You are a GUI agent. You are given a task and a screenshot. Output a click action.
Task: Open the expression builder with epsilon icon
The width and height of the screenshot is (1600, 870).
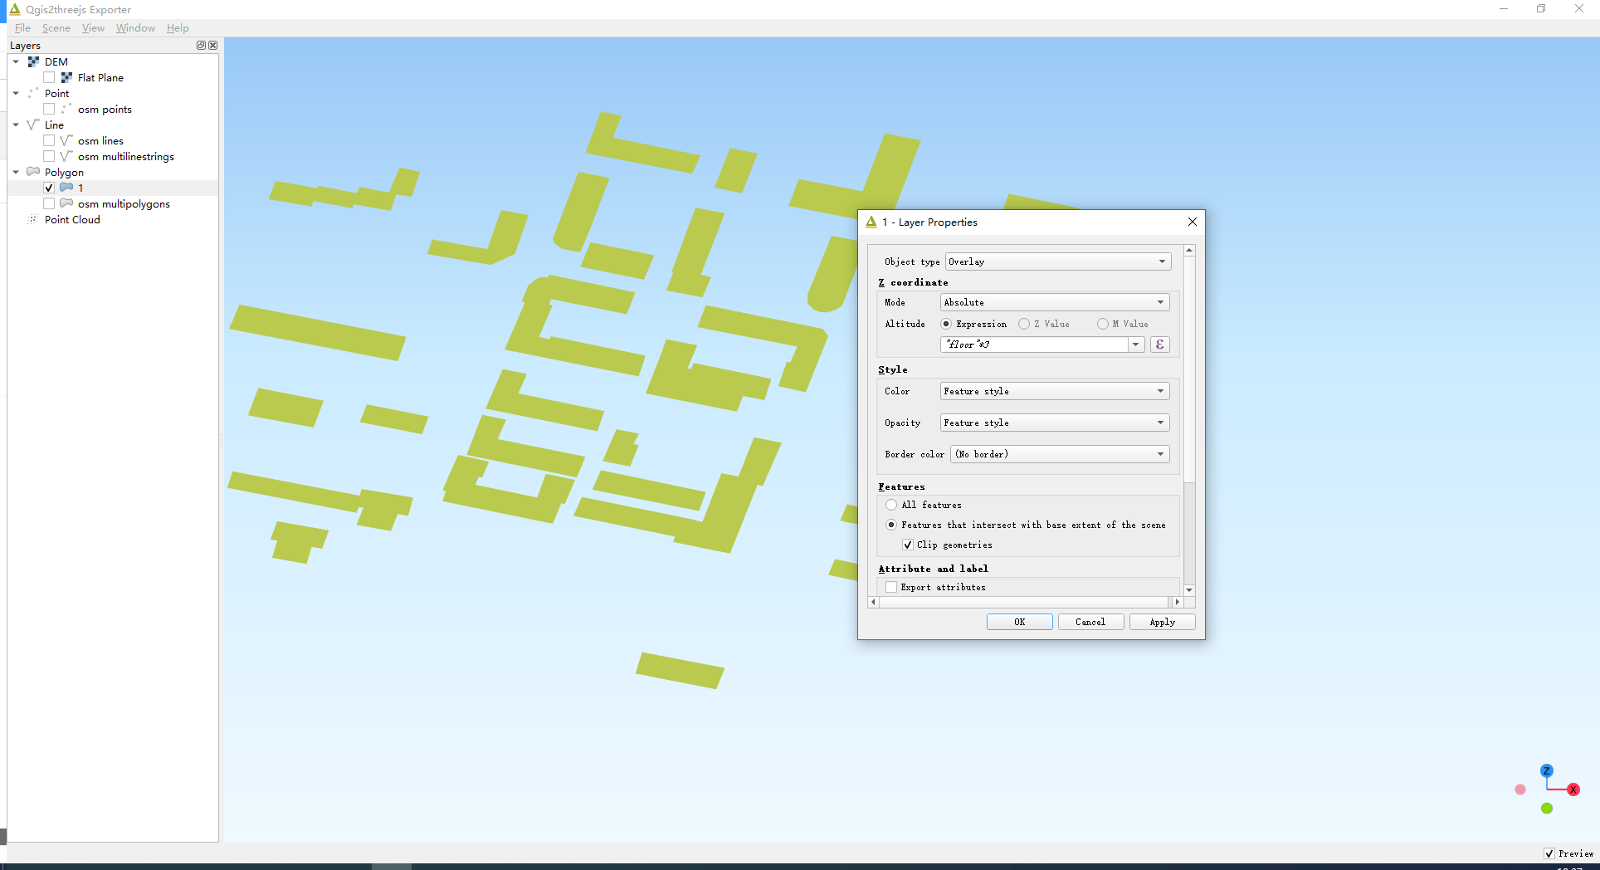1159,344
